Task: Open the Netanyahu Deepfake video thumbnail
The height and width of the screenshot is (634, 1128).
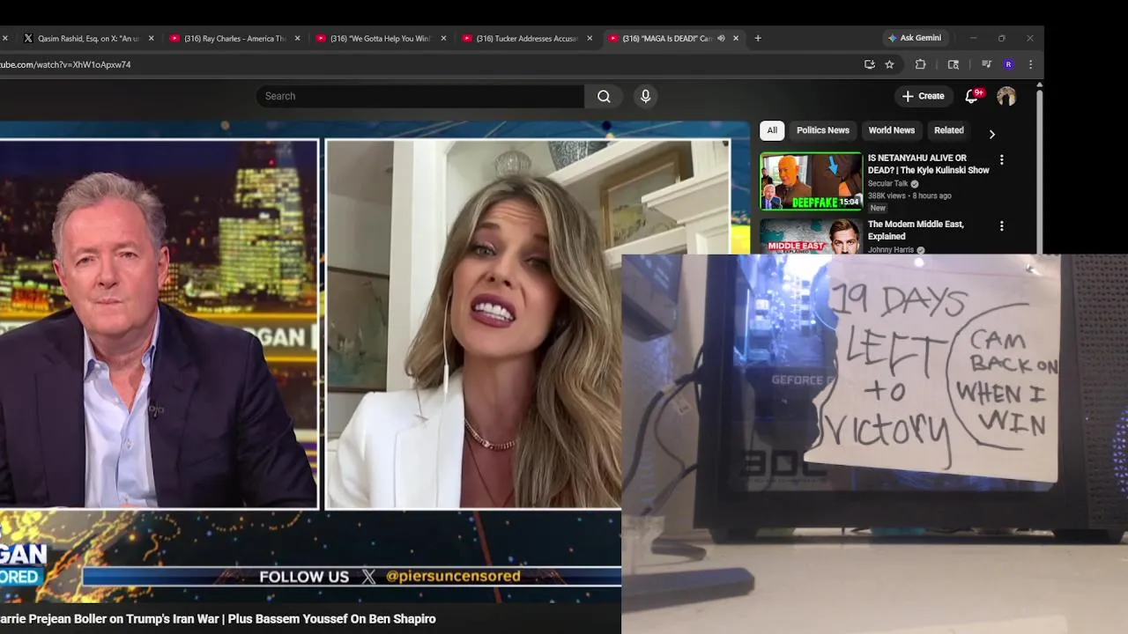Action: pyautogui.click(x=811, y=181)
